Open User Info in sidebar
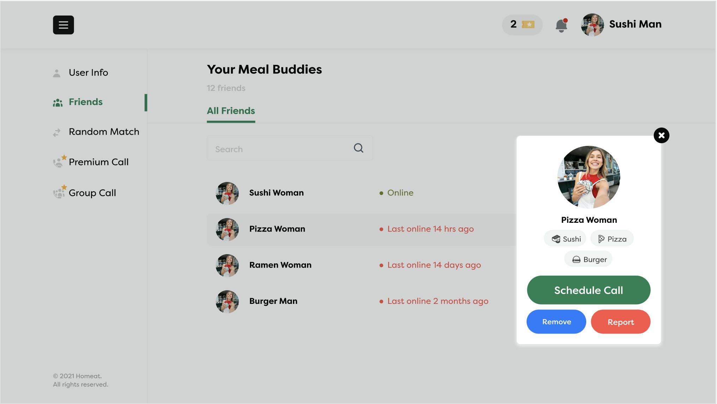This screenshot has width=717, height=404. tap(88, 73)
